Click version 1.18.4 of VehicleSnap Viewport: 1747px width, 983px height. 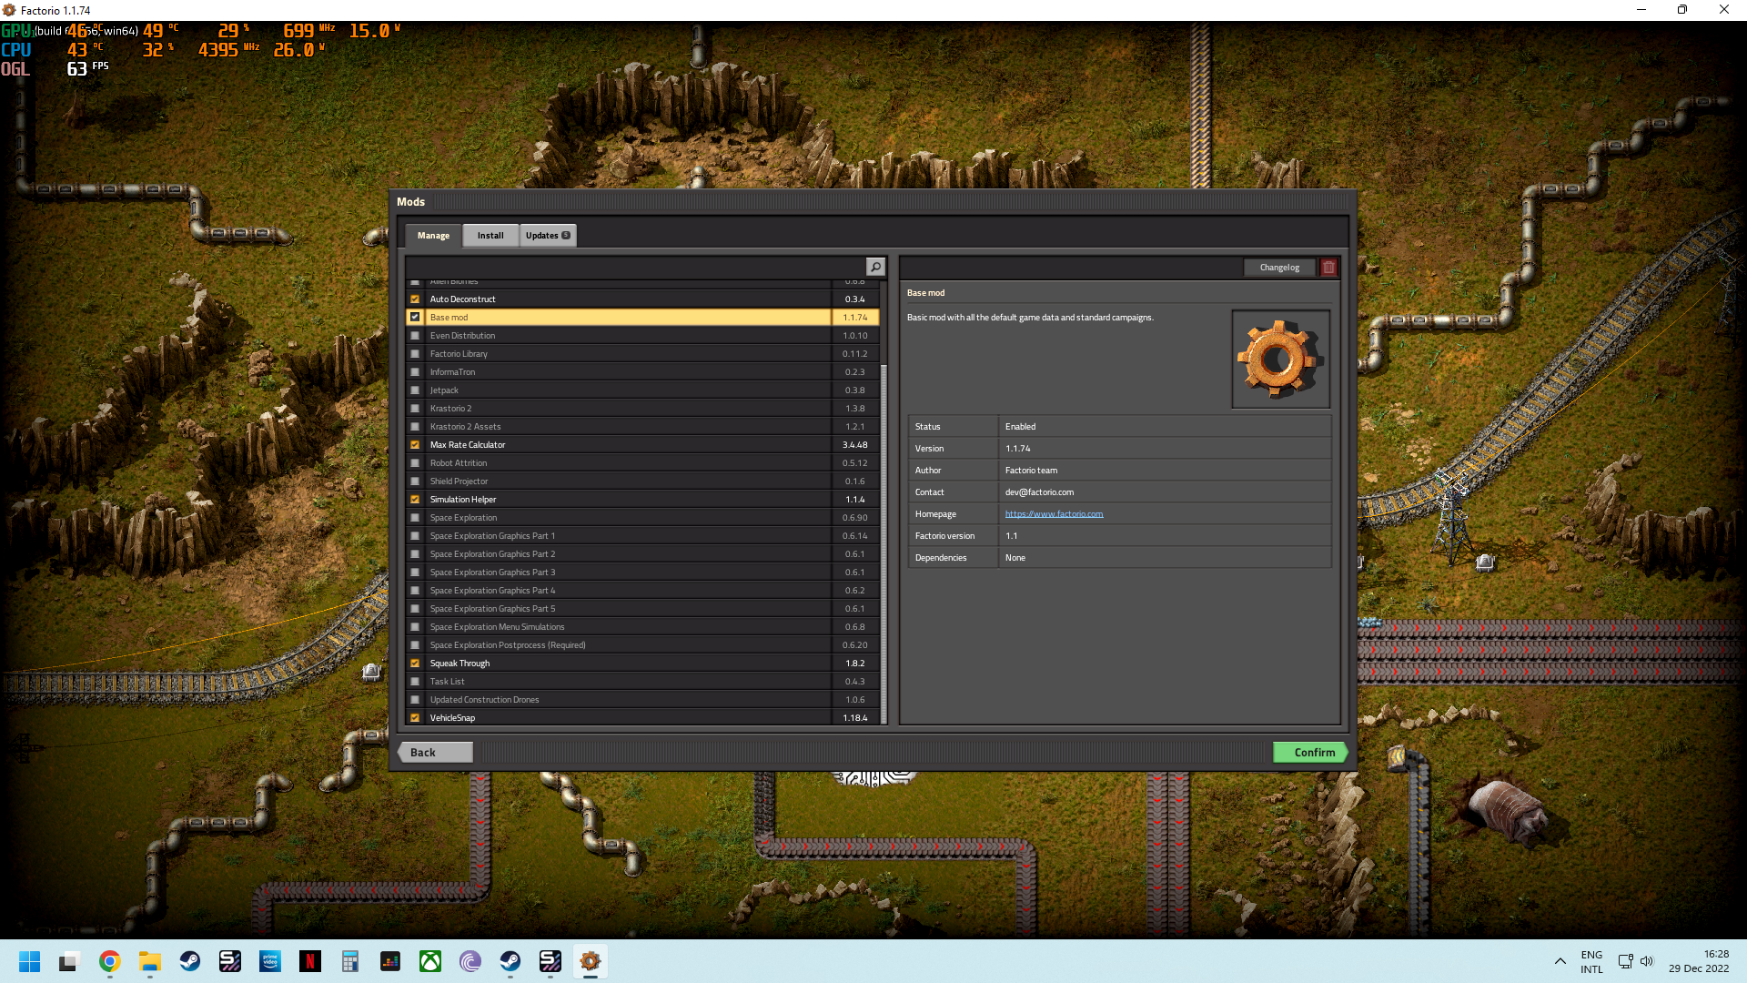pyautogui.click(x=854, y=718)
